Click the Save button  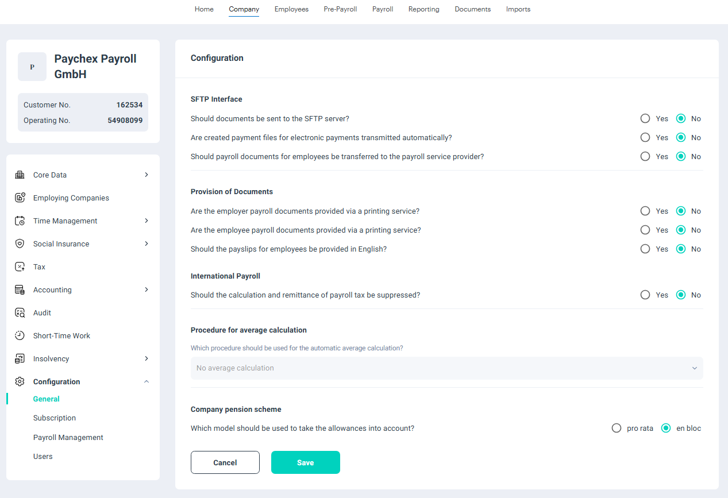tap(306, 462)
